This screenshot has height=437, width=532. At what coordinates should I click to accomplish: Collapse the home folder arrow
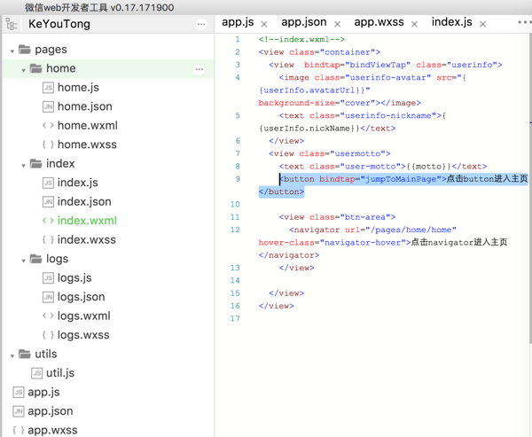[23, 70]
